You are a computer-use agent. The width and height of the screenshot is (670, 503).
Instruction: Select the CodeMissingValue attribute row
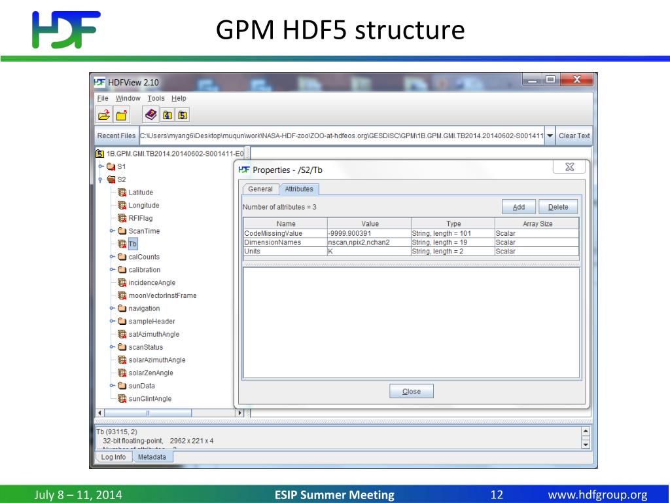411,234
